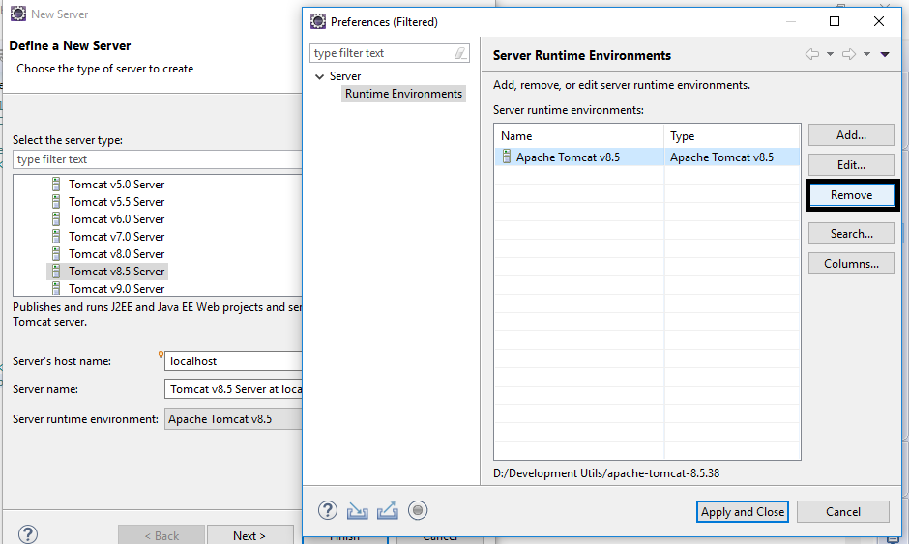The width and height of the screenshot is (909, 544).
Task: Click the import preferences icon
Action: tap(357, 511)
